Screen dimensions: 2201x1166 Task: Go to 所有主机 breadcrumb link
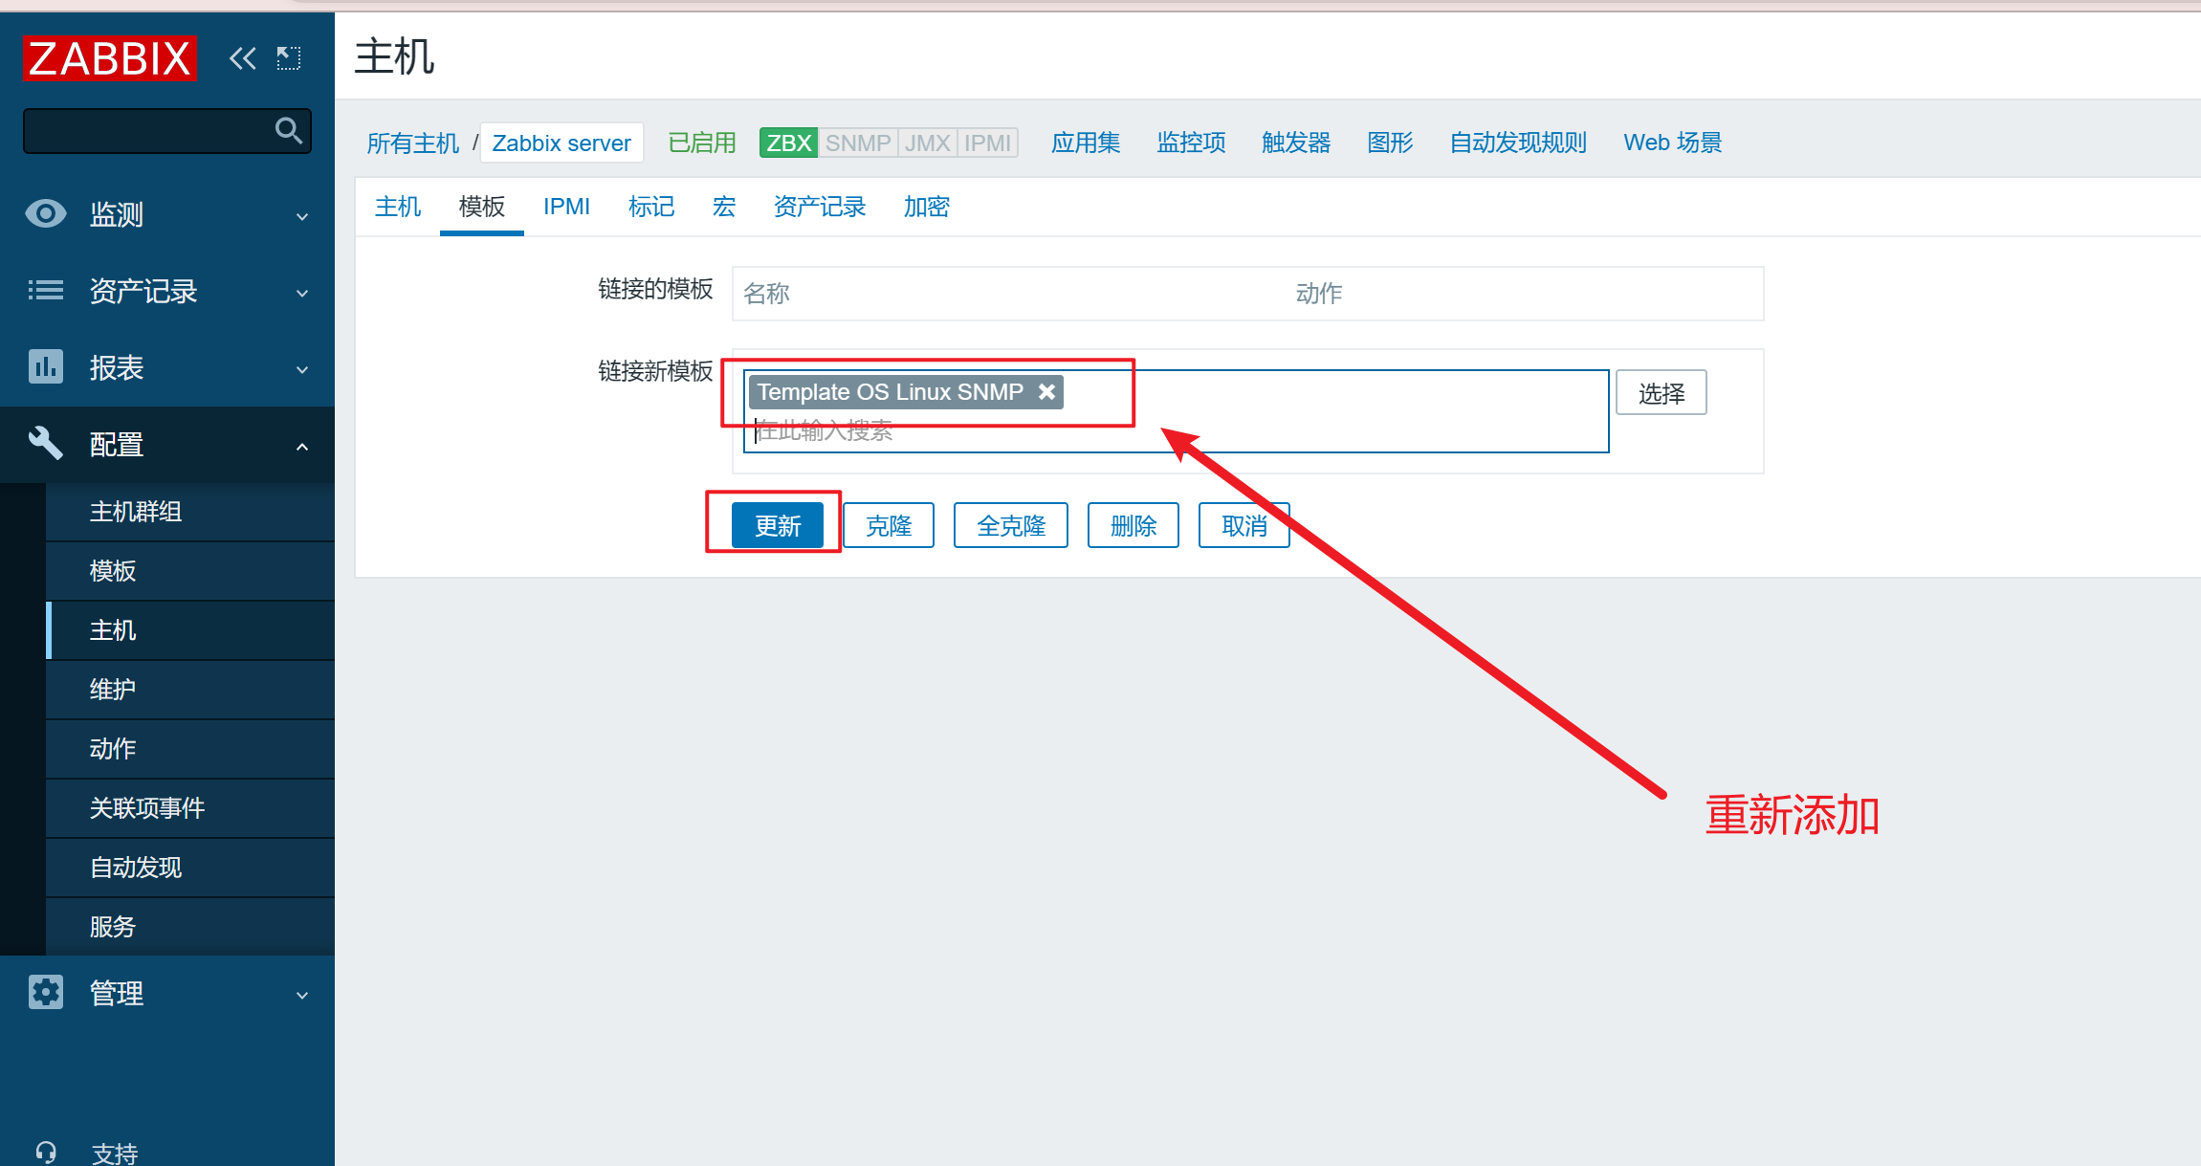(x=413, y=143)
